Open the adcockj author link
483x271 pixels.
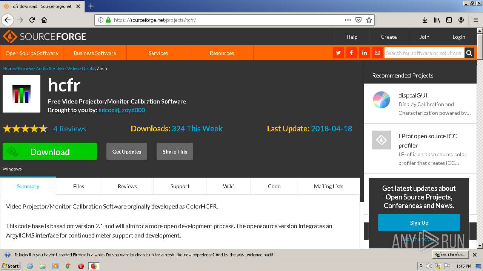coord(109,110)
